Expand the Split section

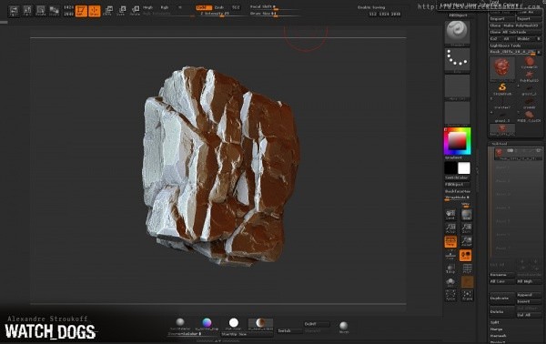495,322
